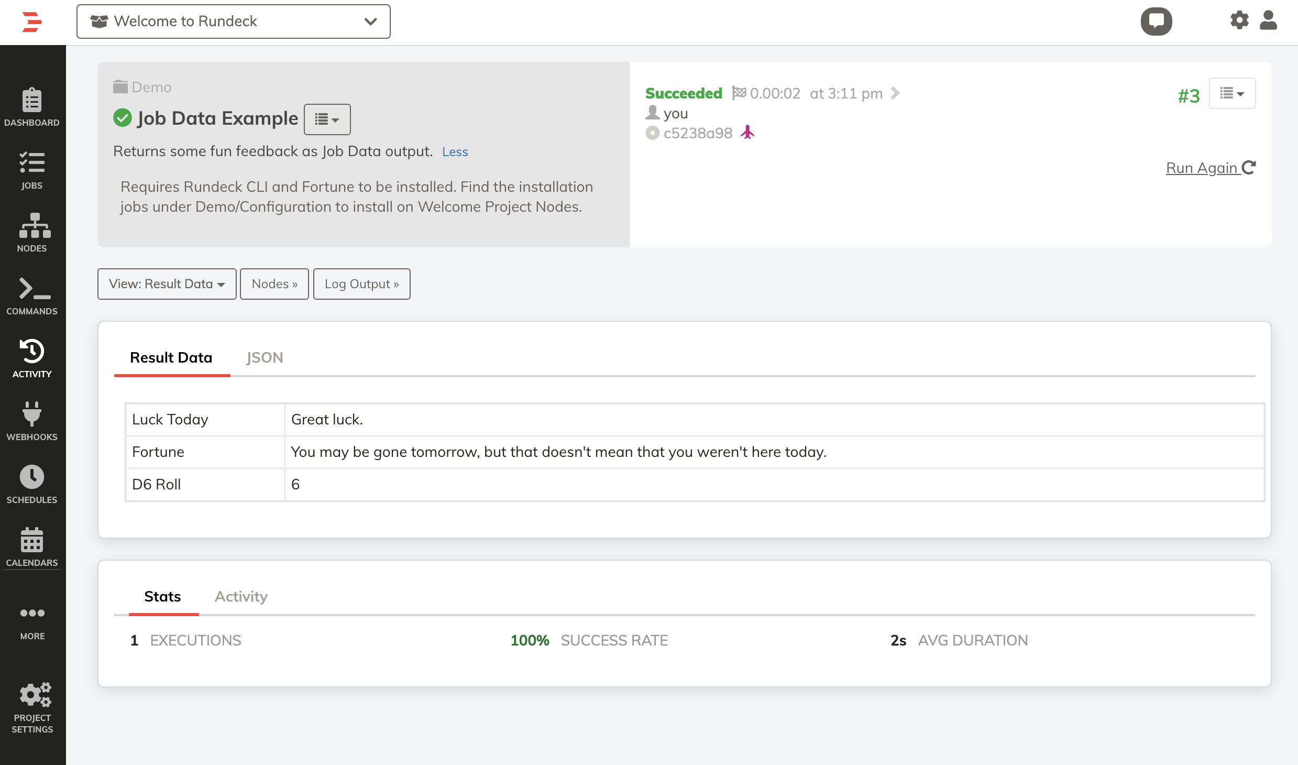Click the fortune text starting 'You may be gone'
This screenshot has height=765, width=1298.
(558, 452)
